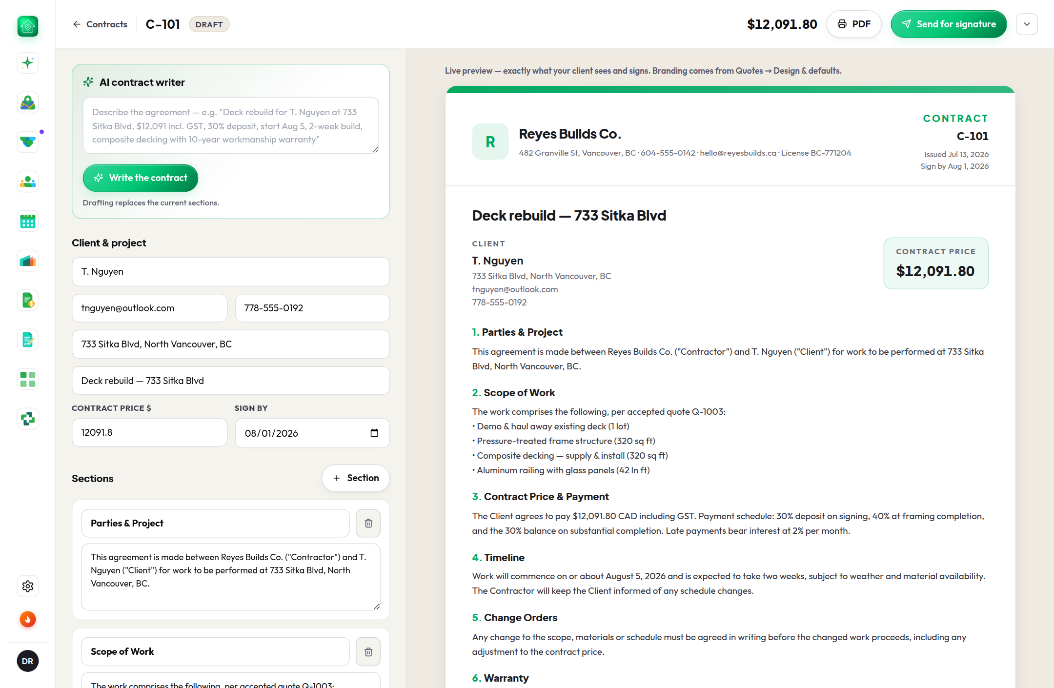This screenshot has width=1054, height=688.
Task: Edit the address field 733 Sitka Blvd
Action: tap(231, 344)
